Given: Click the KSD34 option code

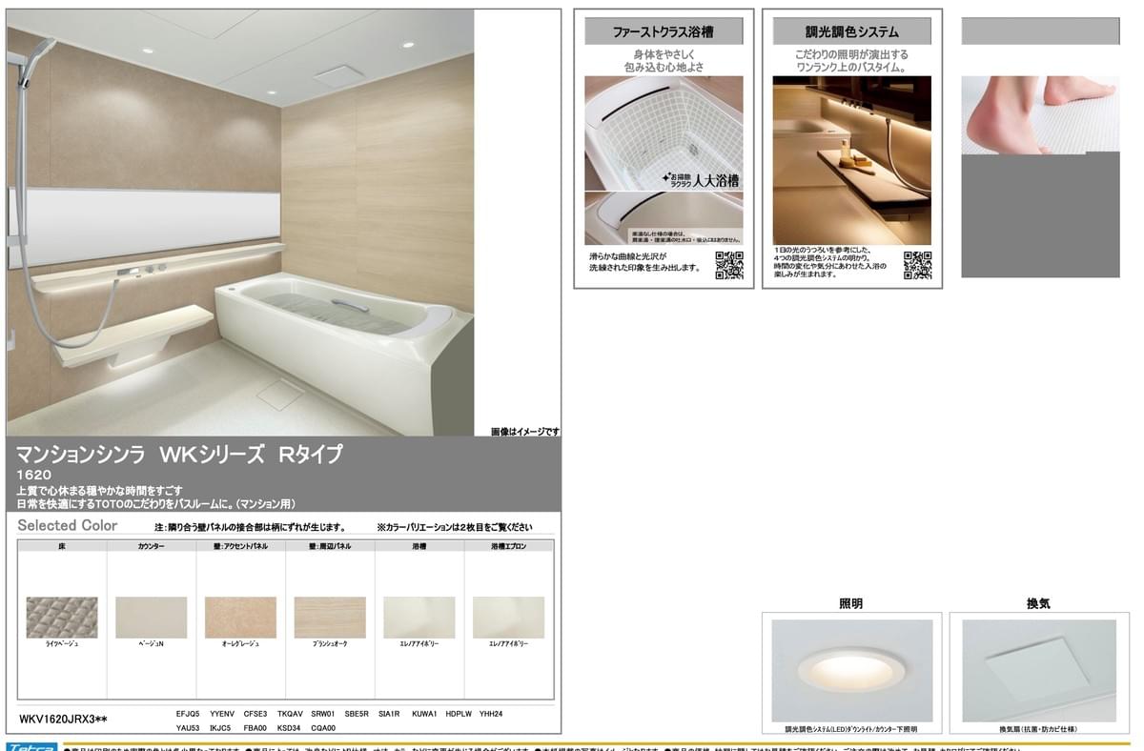Looking at the screenshot, I should [x=289, y=727].
